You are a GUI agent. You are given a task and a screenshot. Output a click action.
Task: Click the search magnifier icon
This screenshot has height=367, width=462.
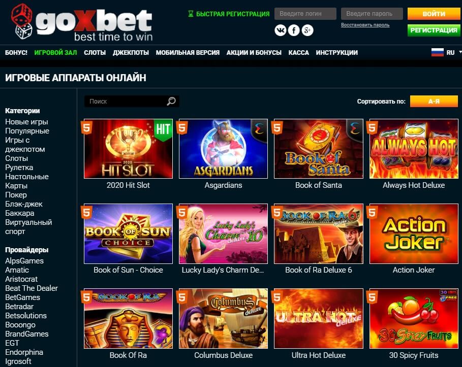click(x=171, y=101)
